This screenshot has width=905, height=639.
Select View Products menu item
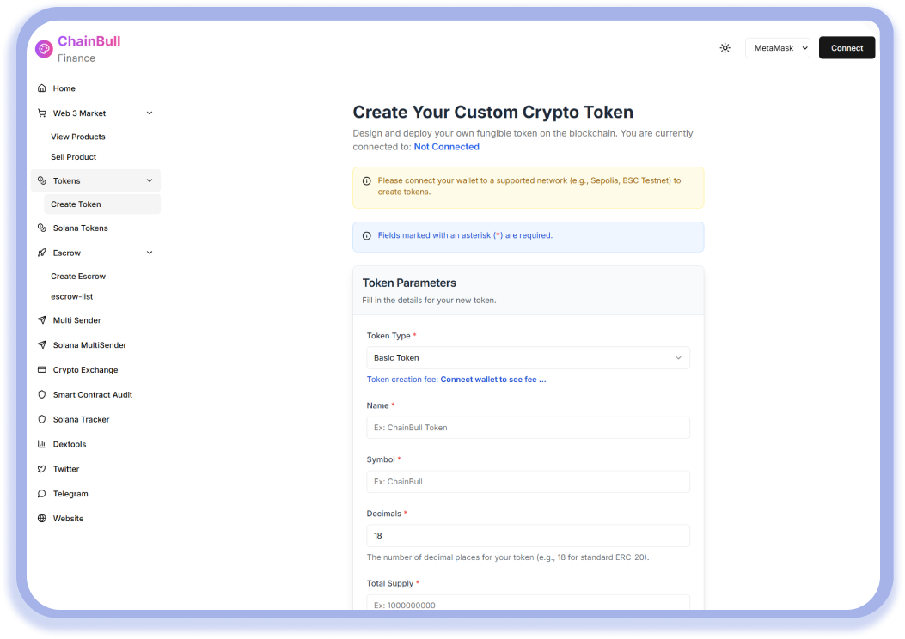(x=78, y=137)
